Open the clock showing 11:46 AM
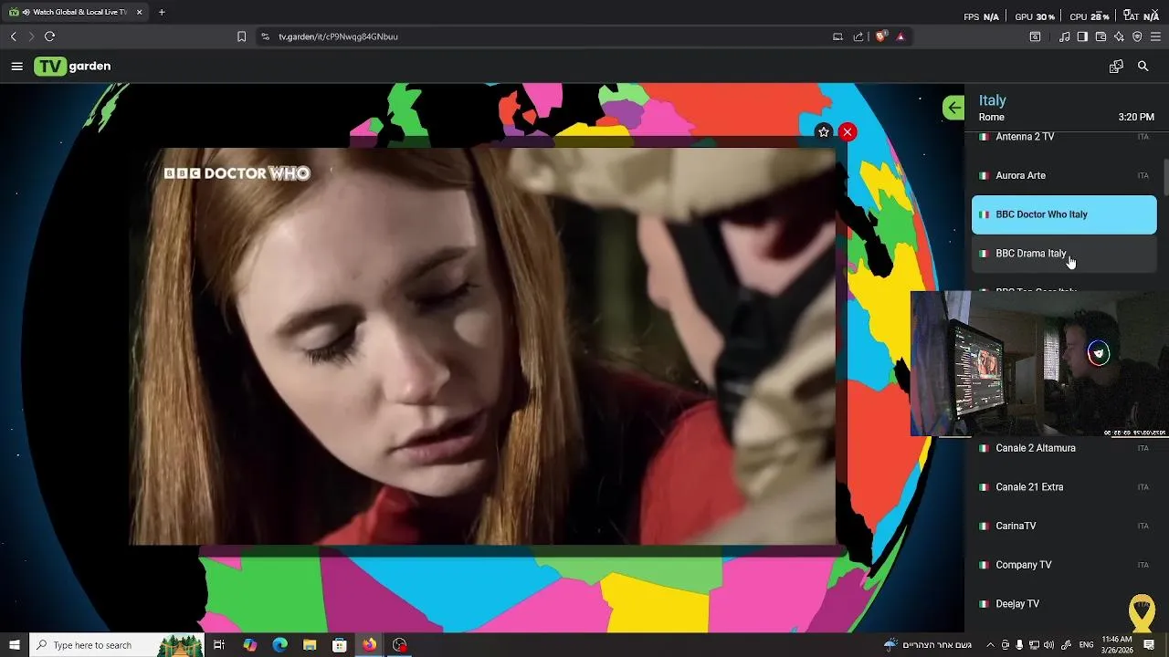Viewport: 1169px width, 657px height. (x=1116, y=645)
